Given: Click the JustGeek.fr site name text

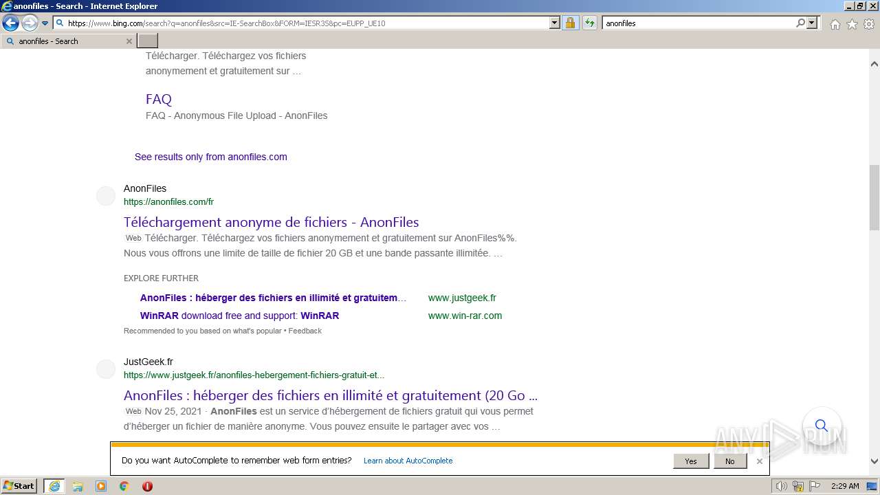Looking at the screenshot, I should coord(148,362).
